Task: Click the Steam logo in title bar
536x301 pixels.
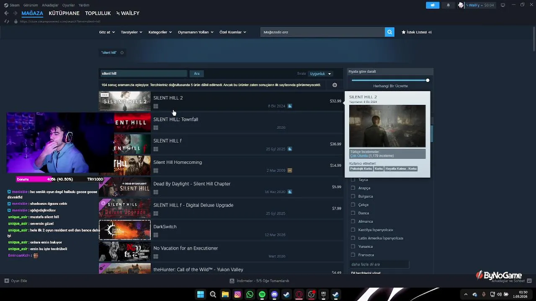Action: click(x=6, y=5)
